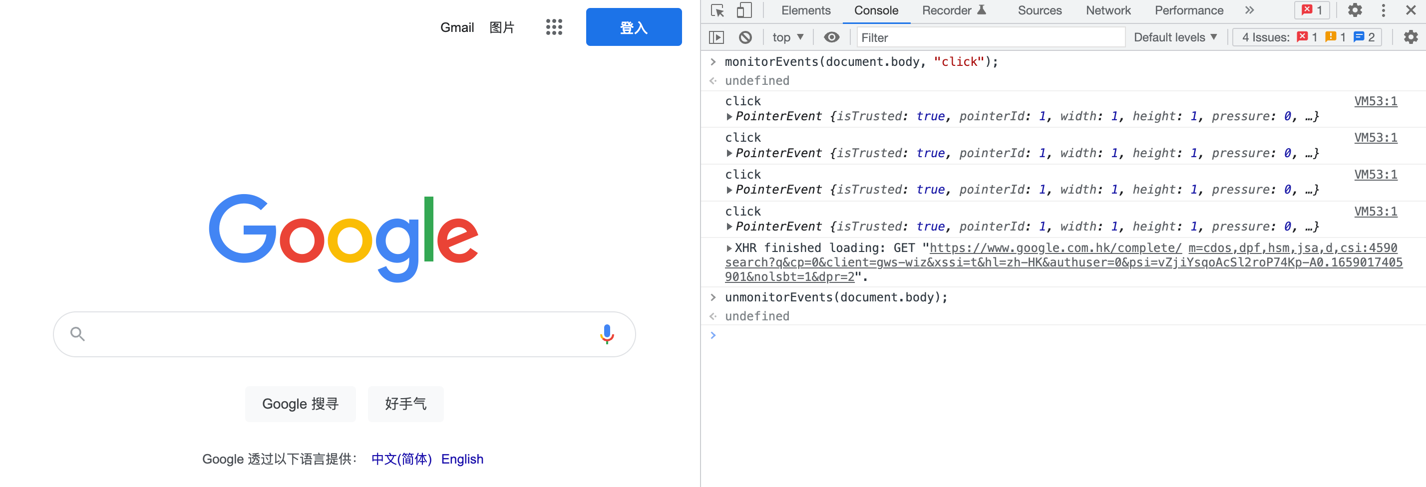Viewport: 1426px width, 487px height.
Task: Expand the third PointerEvent object
Action: coord(729,190)
